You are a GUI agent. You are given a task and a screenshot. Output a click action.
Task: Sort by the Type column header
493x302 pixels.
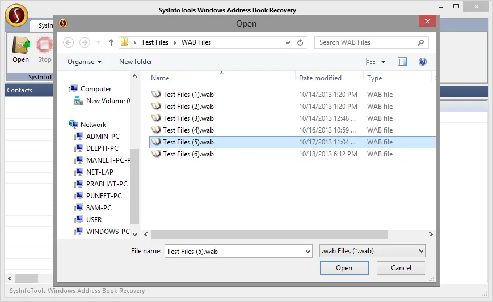pos(374,78)
